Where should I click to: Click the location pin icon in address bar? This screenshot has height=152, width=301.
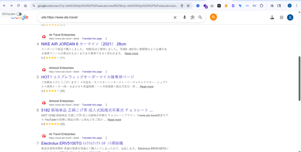click(x=182, y=6)
